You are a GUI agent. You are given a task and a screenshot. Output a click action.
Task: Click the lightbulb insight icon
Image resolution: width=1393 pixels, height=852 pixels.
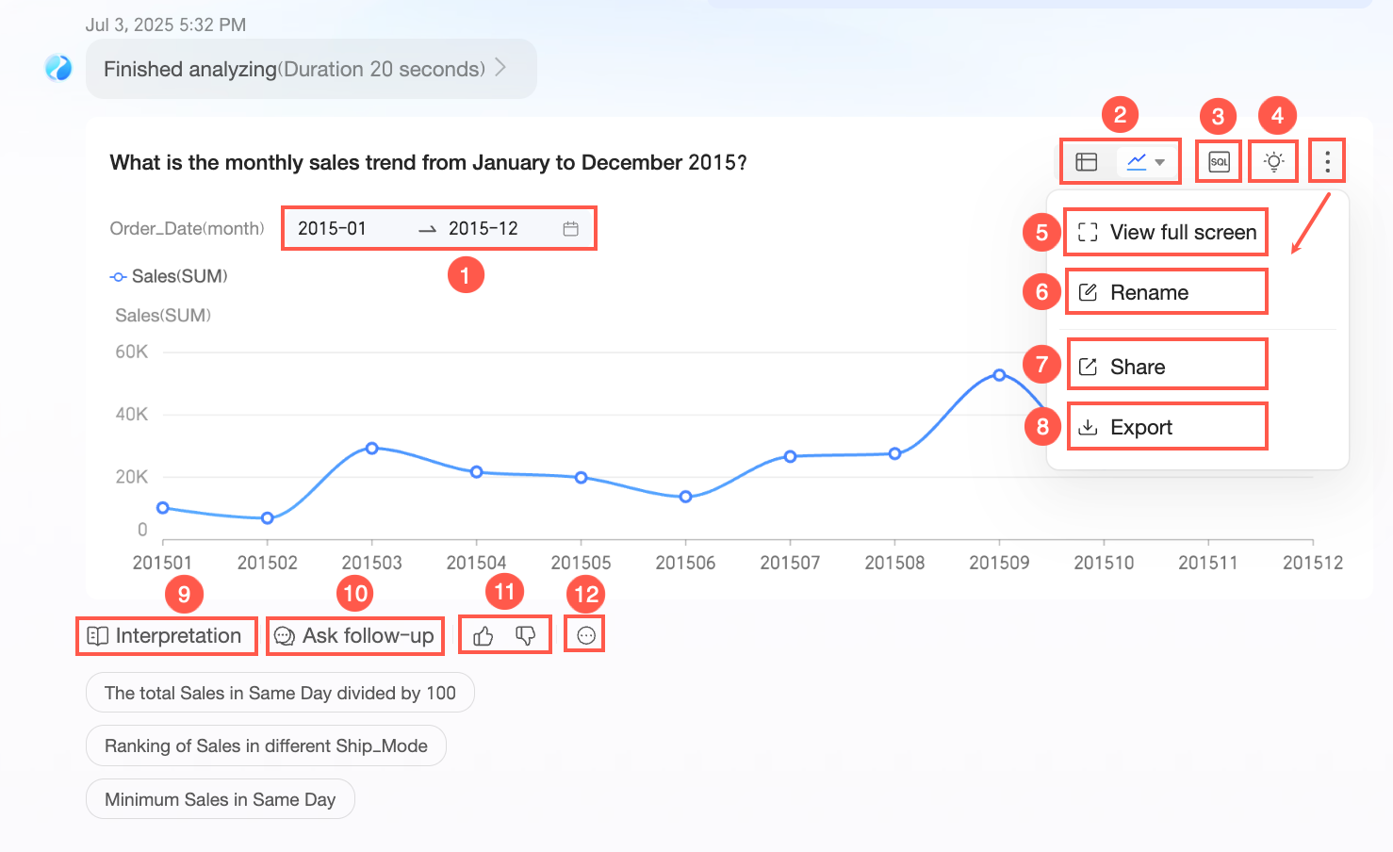coord(1273,162)
